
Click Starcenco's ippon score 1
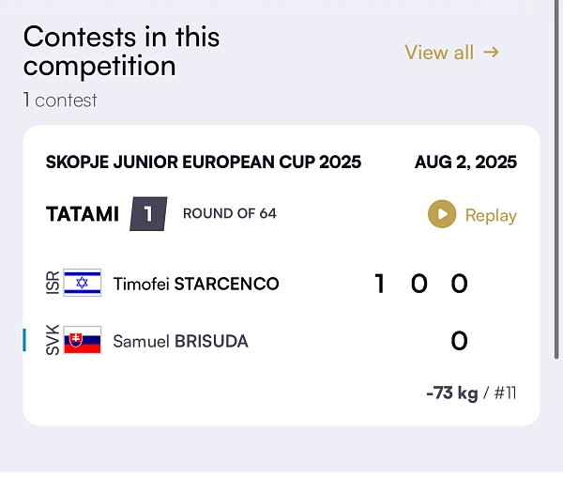(380, 284)
